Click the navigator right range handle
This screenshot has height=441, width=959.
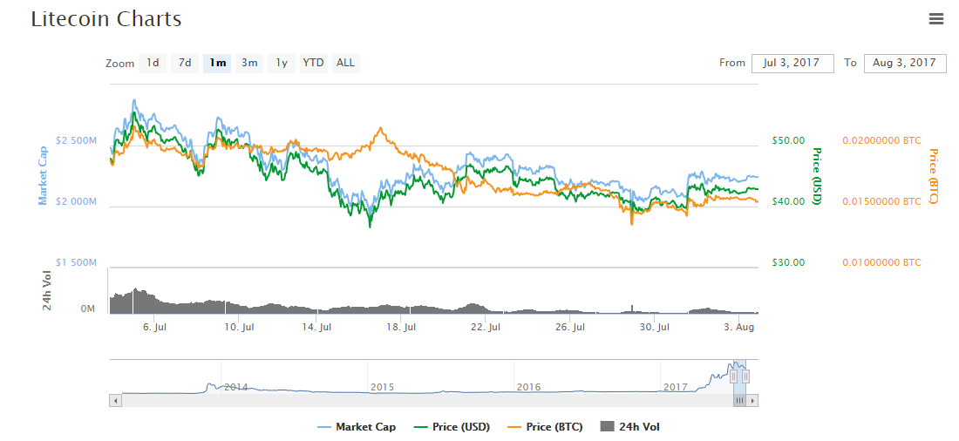pyautogui.click(x=745, y=377)
